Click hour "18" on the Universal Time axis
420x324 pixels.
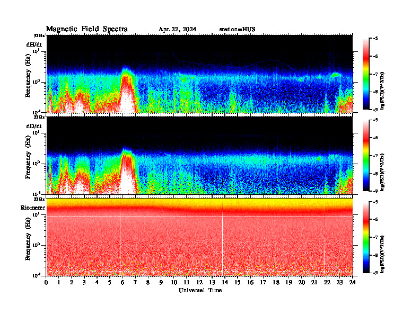[x=276, y=282]
